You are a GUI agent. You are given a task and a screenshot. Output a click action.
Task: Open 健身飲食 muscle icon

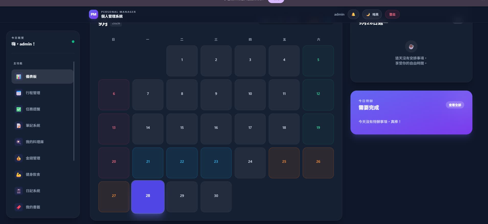[19, 175]
